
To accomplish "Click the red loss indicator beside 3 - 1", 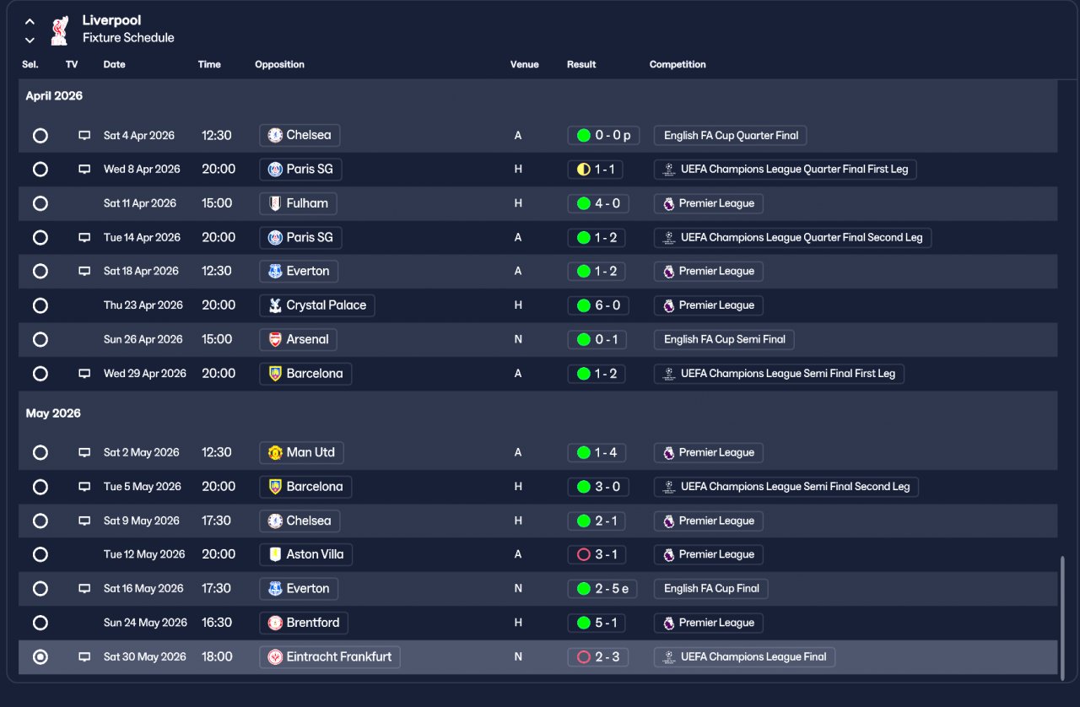I will (583, 554).
